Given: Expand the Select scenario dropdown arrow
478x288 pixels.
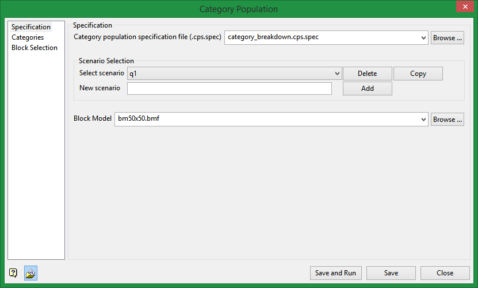Looking at the screenshot, I should click(337, 74).
